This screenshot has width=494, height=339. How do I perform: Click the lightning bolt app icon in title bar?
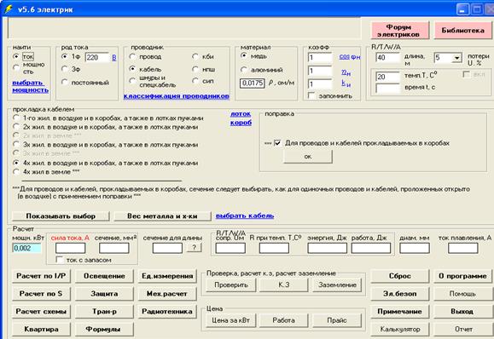coord(8,9)
